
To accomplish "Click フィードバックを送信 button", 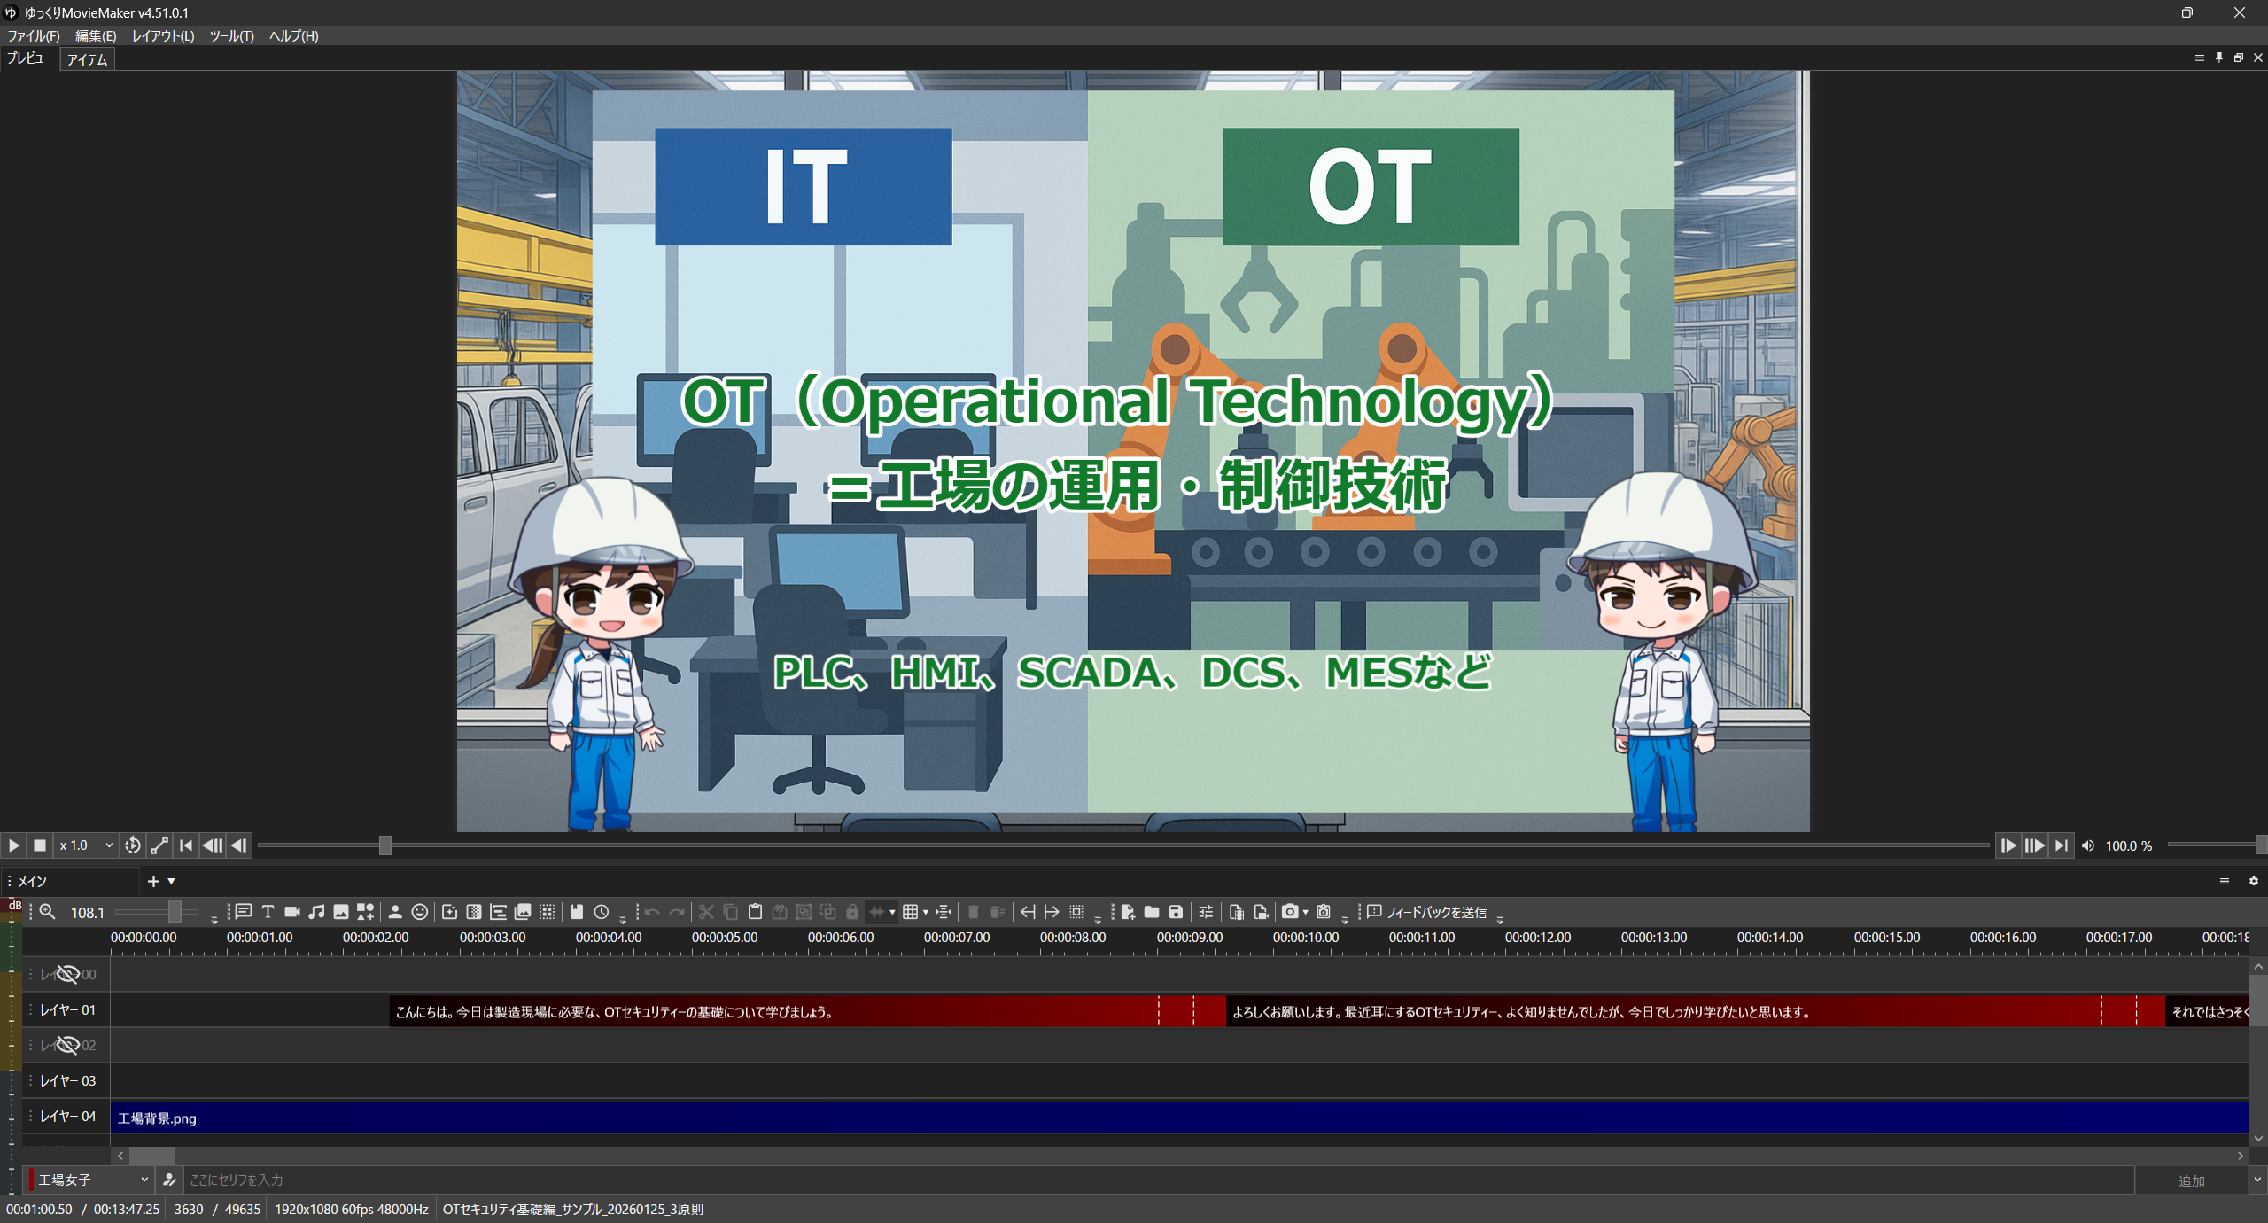I will (x=1427, y=912).
